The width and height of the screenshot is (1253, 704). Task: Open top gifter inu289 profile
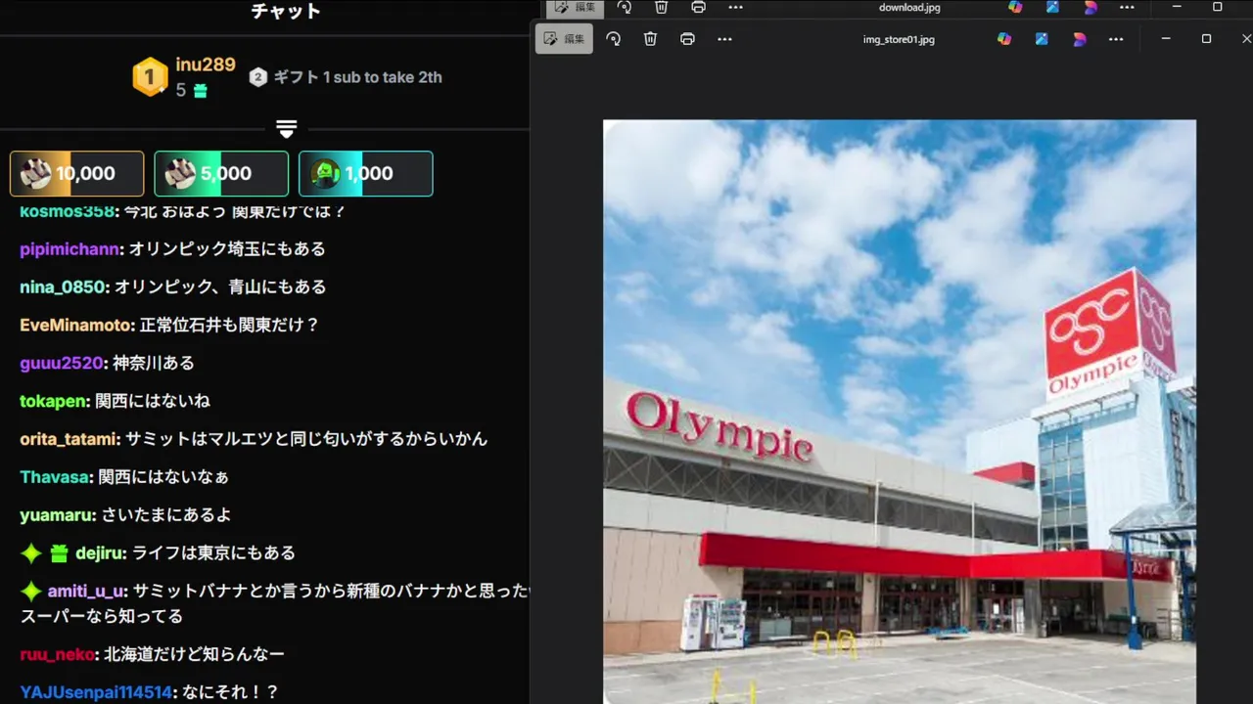[x=206, y=65]
